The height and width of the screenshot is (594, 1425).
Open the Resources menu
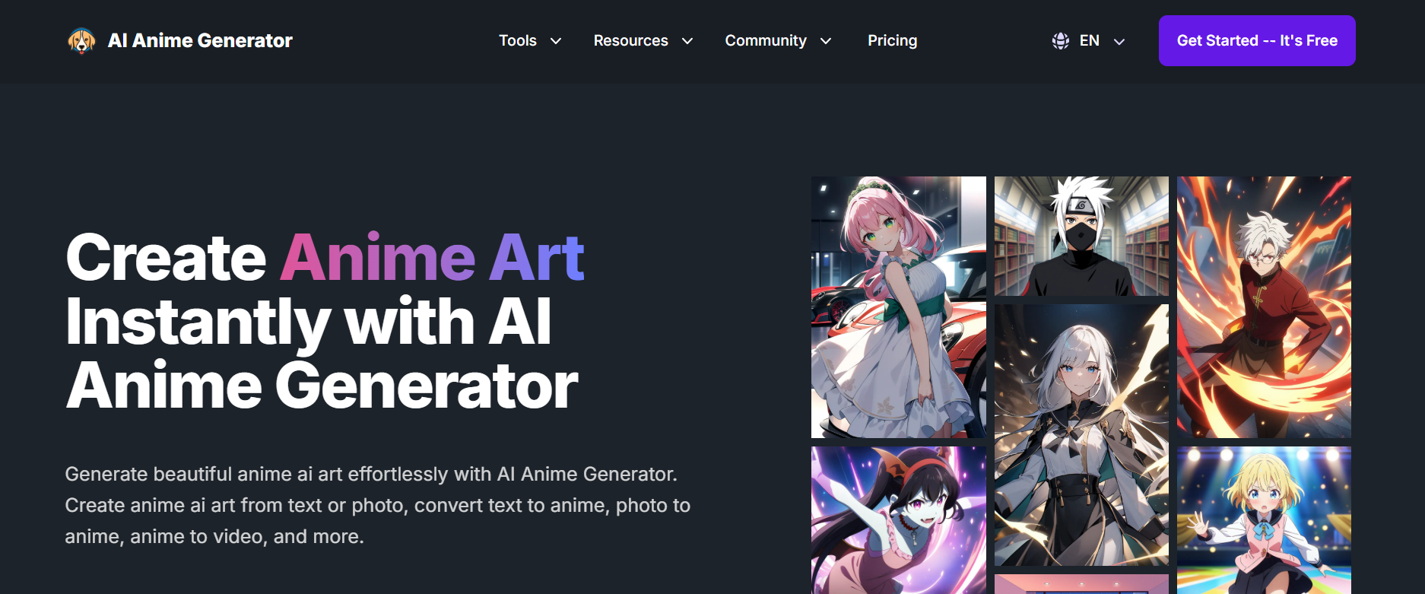point(643,41)
